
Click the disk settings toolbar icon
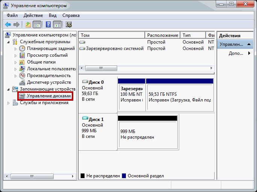pyautogui.click(x=69, y=24)
